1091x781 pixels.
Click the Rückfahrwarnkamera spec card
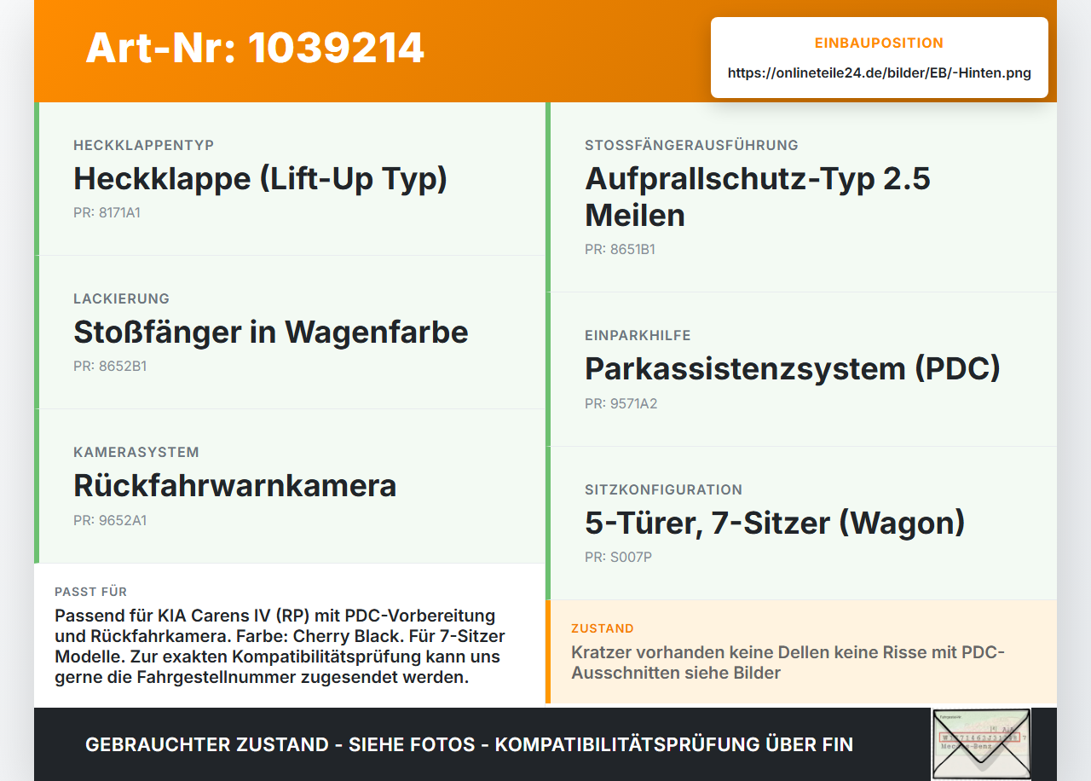click(x=290, y=486)
